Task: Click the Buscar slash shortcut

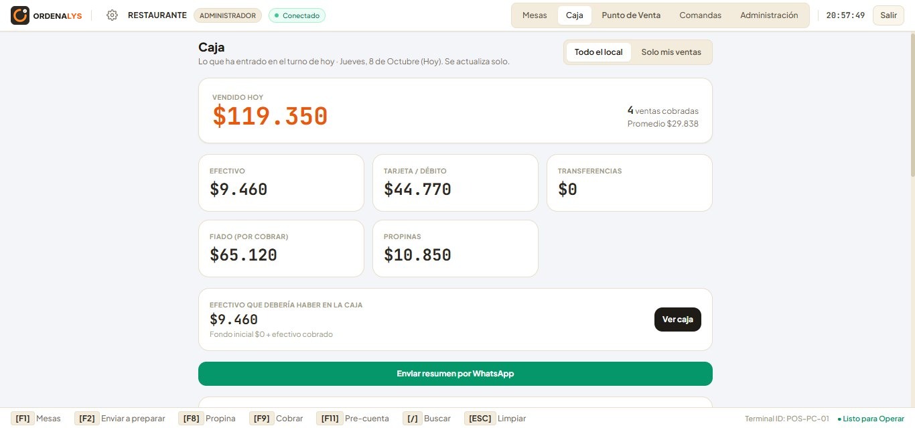Action: click(x=427, y=419)
